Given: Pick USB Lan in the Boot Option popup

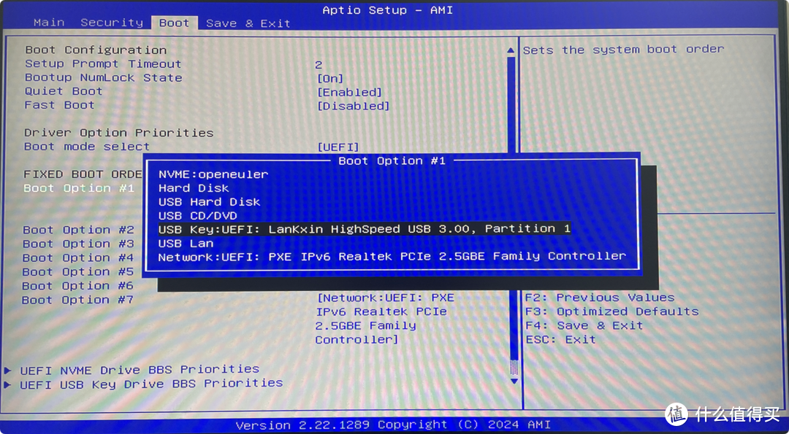Looking at the screenshot, I should click(x=186, y=244).
